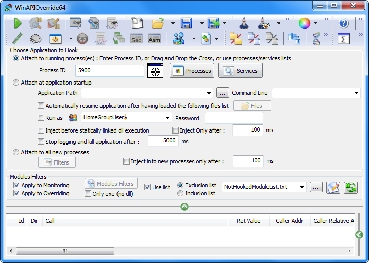Screen dimensions: 369x263
Task: Click the green RAM memory stick icon
Action: click(18, 39)
